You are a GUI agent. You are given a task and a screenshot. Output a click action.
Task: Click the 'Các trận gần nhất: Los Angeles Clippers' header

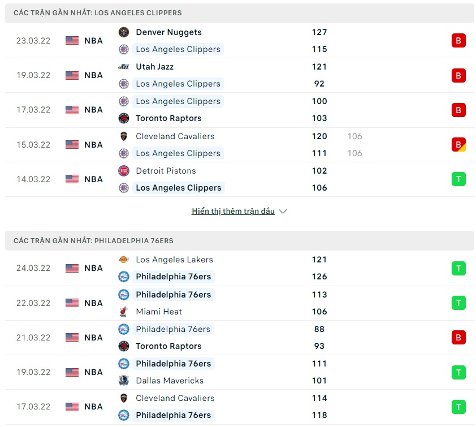coord(97,13)
